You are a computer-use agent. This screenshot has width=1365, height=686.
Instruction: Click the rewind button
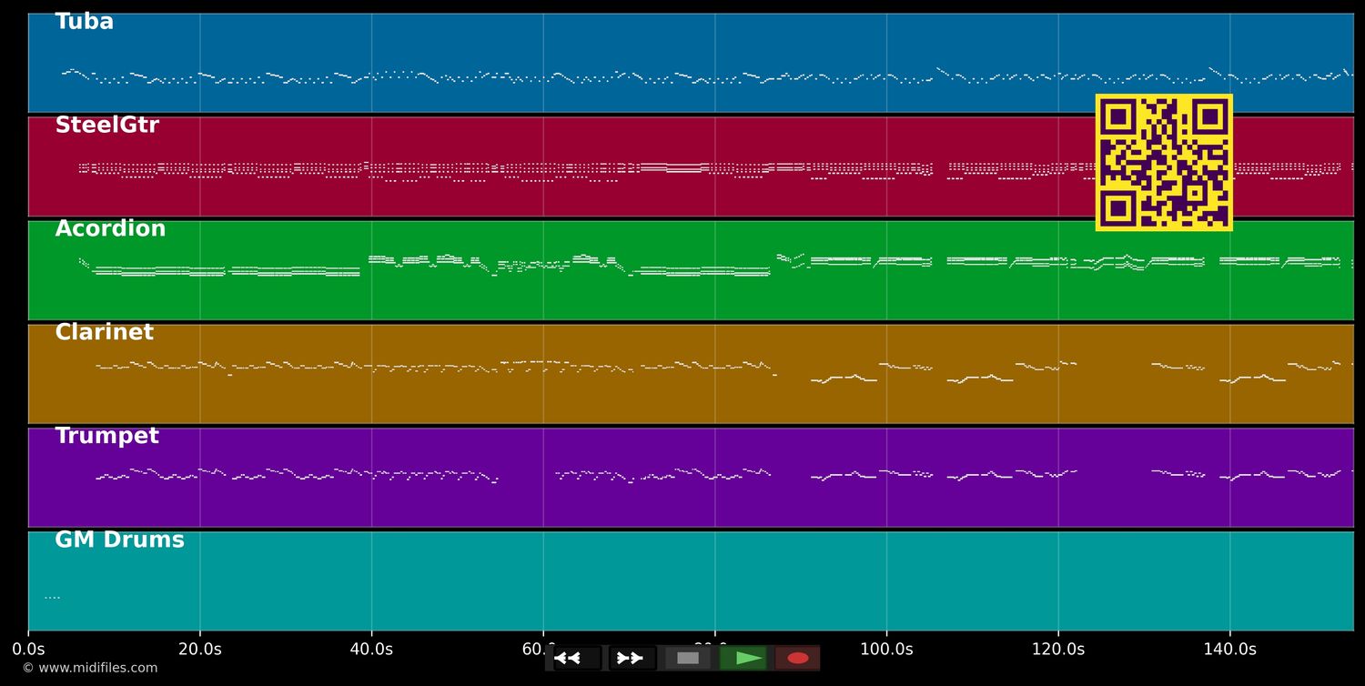click(576, 658)
